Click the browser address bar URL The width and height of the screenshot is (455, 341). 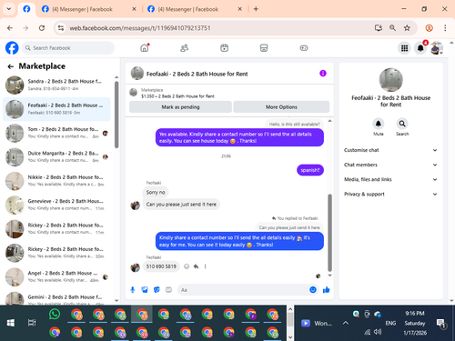140,28
